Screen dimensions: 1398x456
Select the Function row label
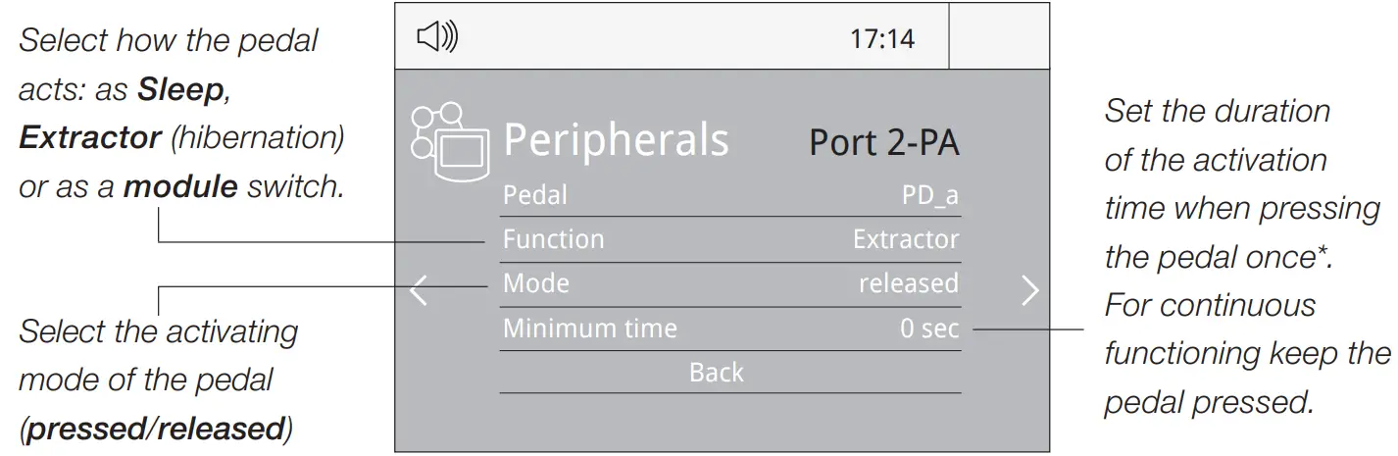pos(553,239)
